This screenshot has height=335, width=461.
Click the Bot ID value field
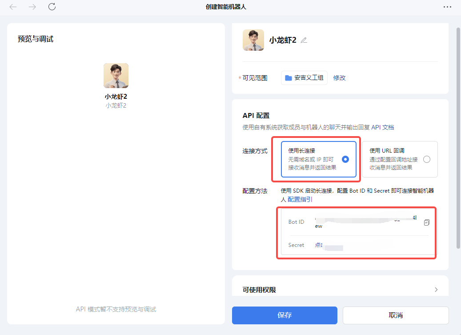[x=365, y=222]
